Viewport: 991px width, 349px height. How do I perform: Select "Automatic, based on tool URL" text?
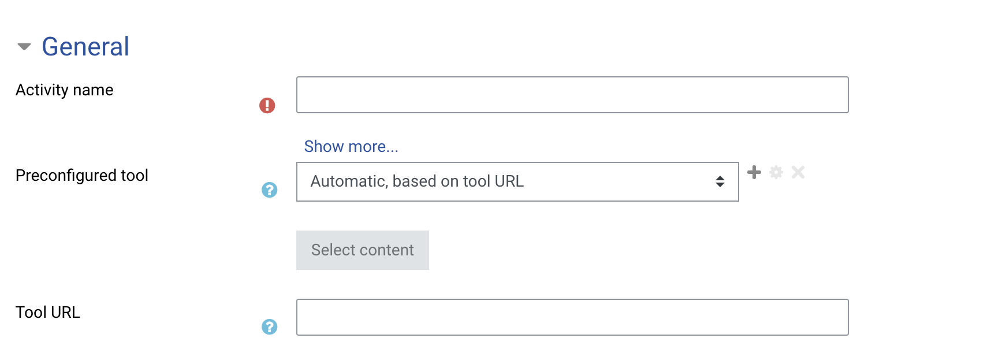[x=417, y=181]
